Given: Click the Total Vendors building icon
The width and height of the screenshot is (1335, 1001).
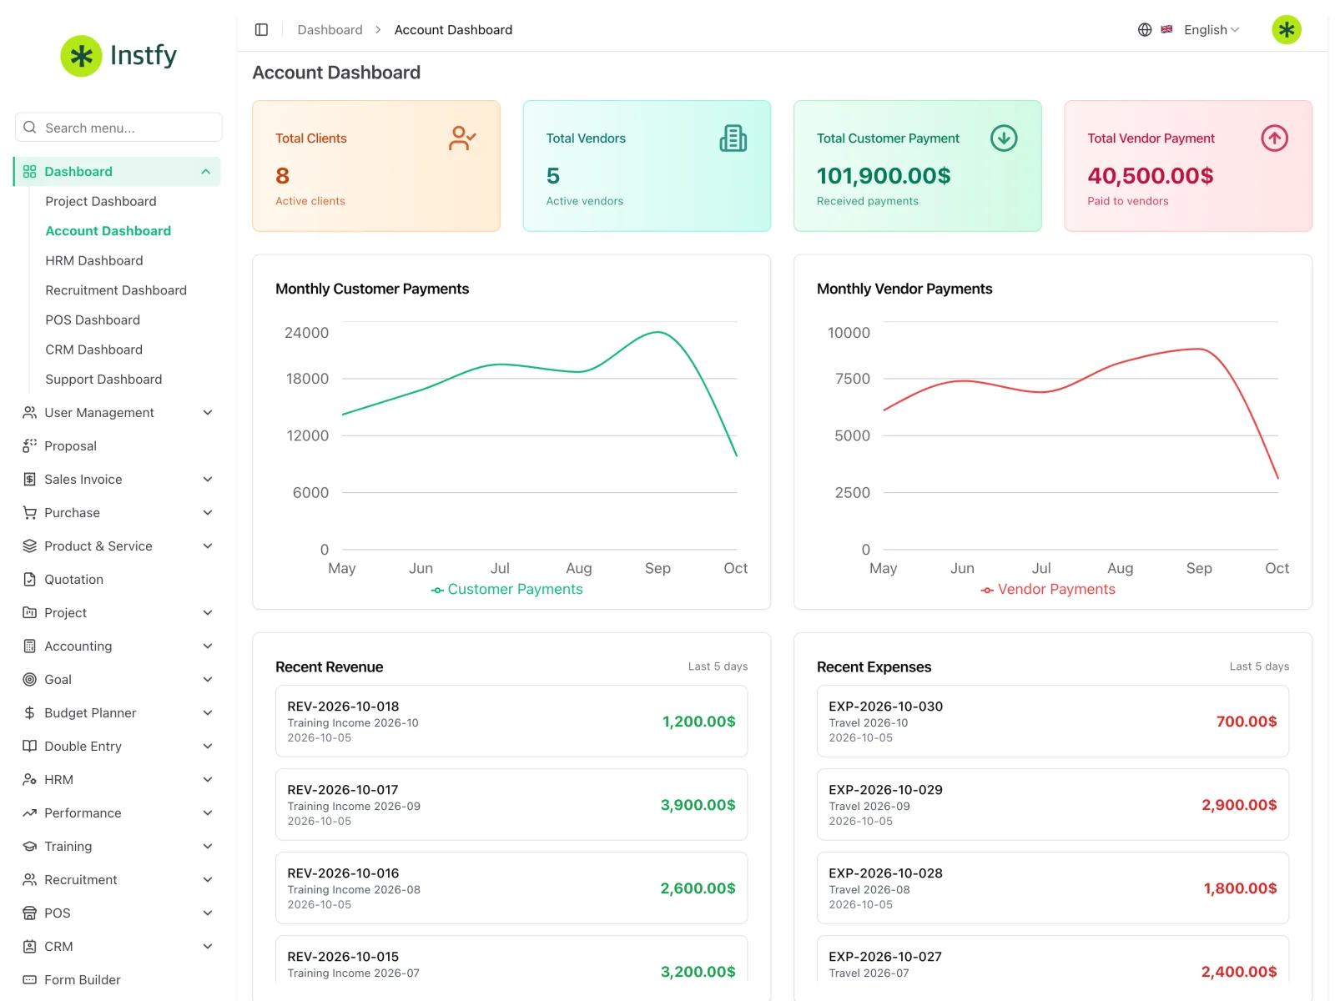Looking at the screenshot, I should point(733,138).
